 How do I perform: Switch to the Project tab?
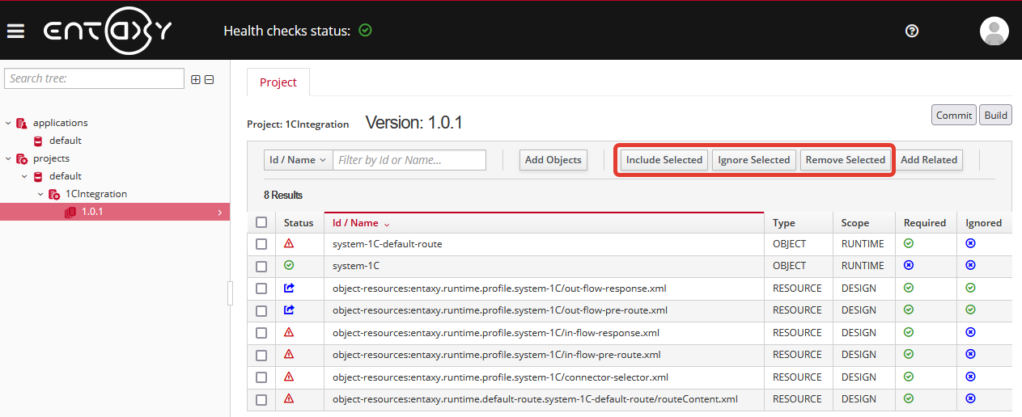[278, 82]
